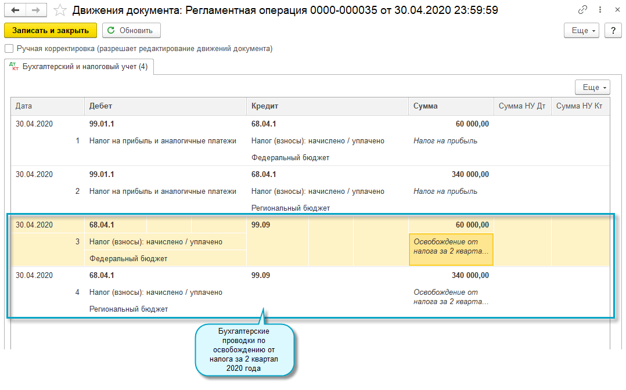Viewport: 626px width, 390px height.
Task: Select credit account 99.09 in row 3
Action: (261, 225)
